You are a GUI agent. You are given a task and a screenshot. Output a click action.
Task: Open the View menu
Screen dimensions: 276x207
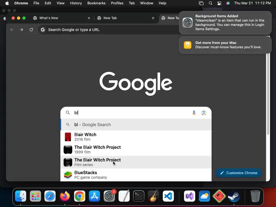(60, 3)
